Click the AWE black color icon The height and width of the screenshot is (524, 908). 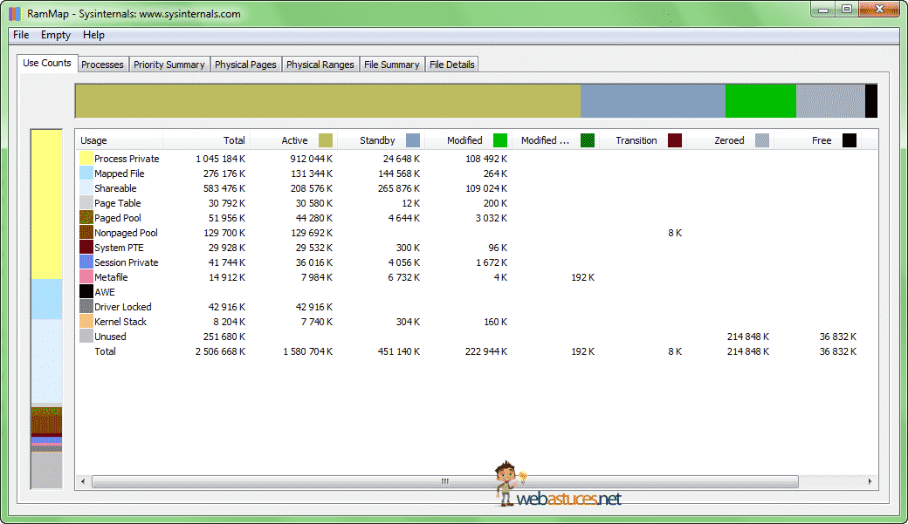click(x=86, y=292)
